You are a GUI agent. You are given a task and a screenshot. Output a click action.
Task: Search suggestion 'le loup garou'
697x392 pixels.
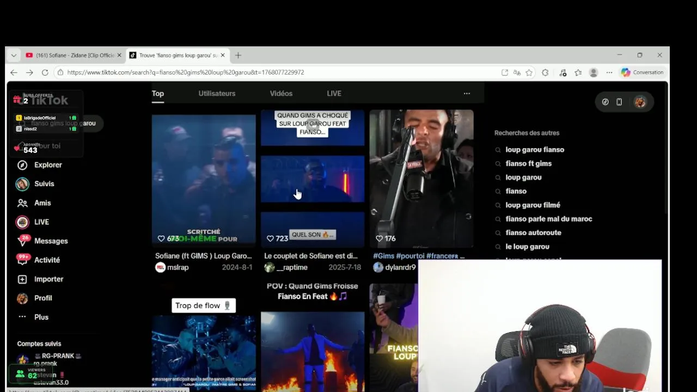(527, 247)
